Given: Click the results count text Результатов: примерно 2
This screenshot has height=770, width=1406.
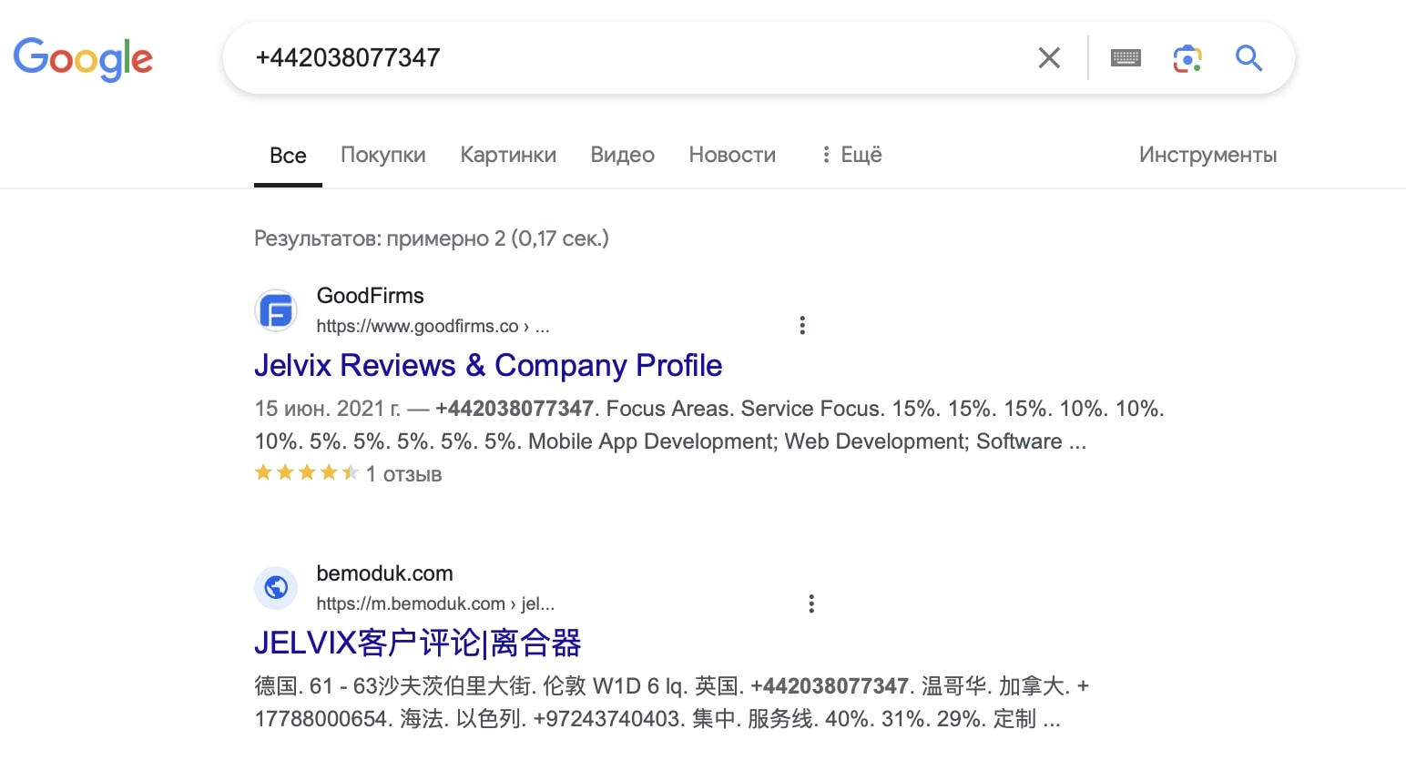Looking at the screenshot, I should coord(432,238).
